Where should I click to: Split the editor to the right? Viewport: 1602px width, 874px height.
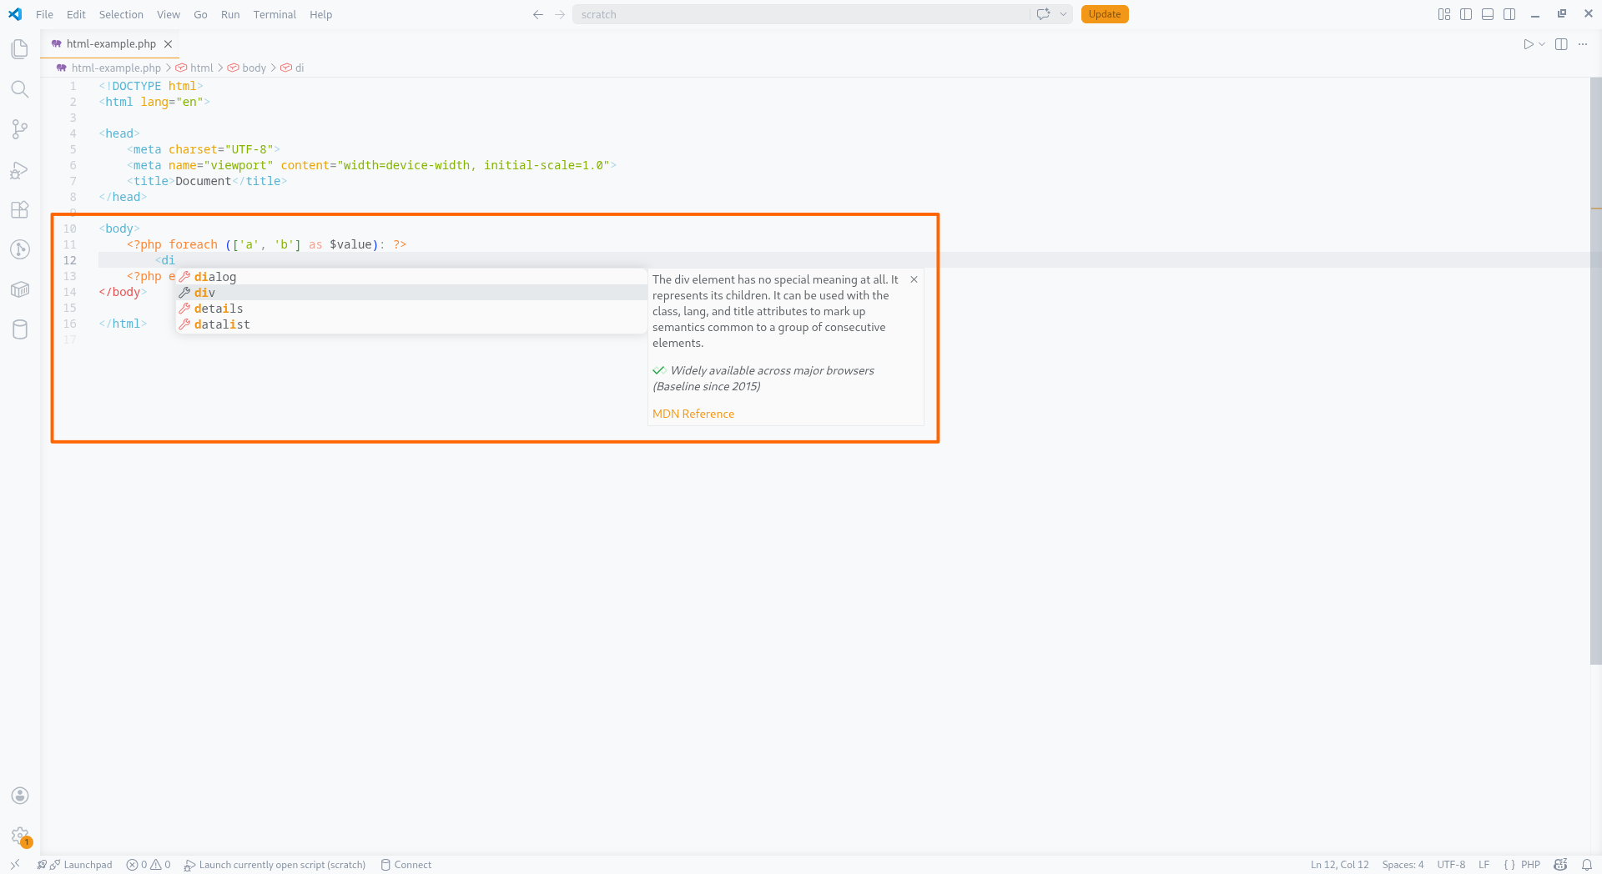pos(1561,44)
